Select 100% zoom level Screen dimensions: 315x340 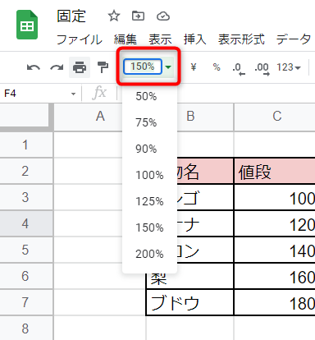(x=149, y=175)
